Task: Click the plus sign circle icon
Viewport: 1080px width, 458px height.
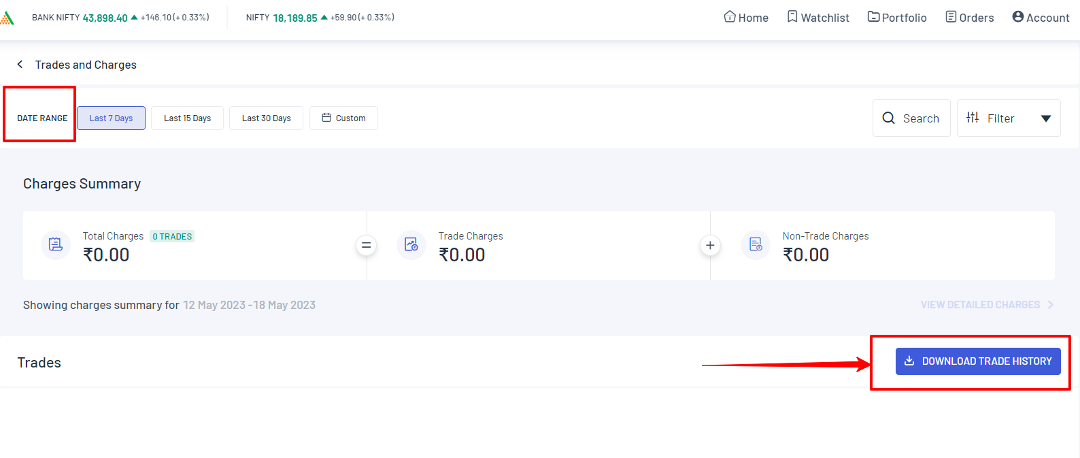Action: pyautogui.click(x=710, y=246)
